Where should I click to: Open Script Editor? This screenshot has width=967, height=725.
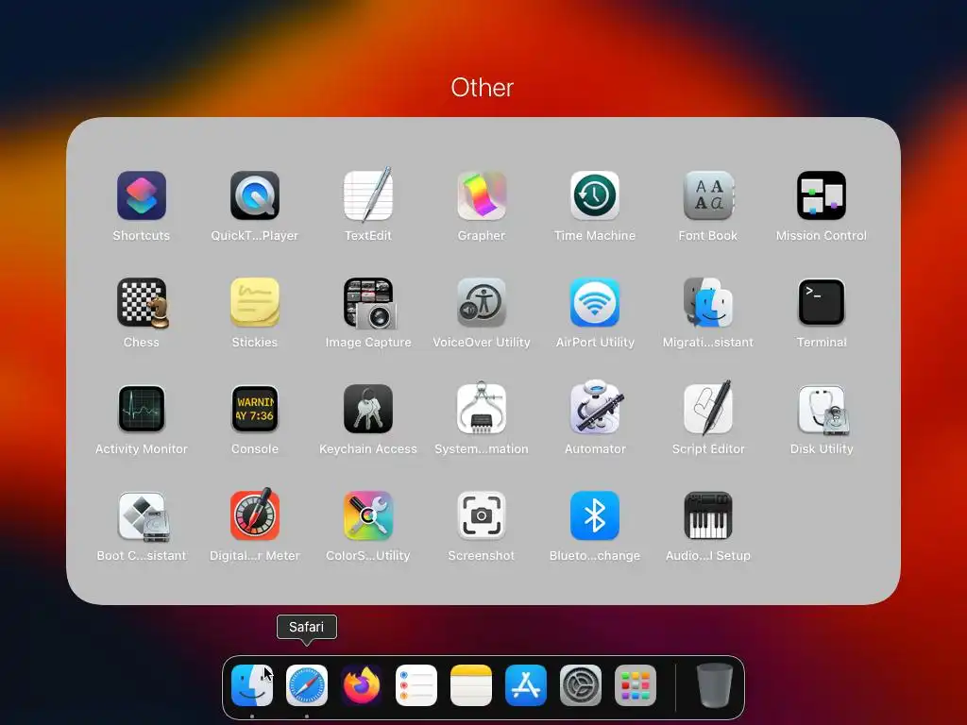pos(708,408)
